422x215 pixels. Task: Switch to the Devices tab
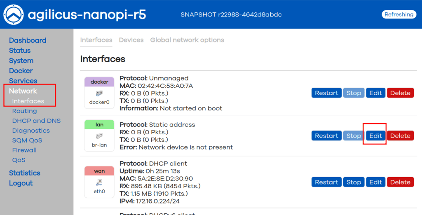[x=131, y=40]
